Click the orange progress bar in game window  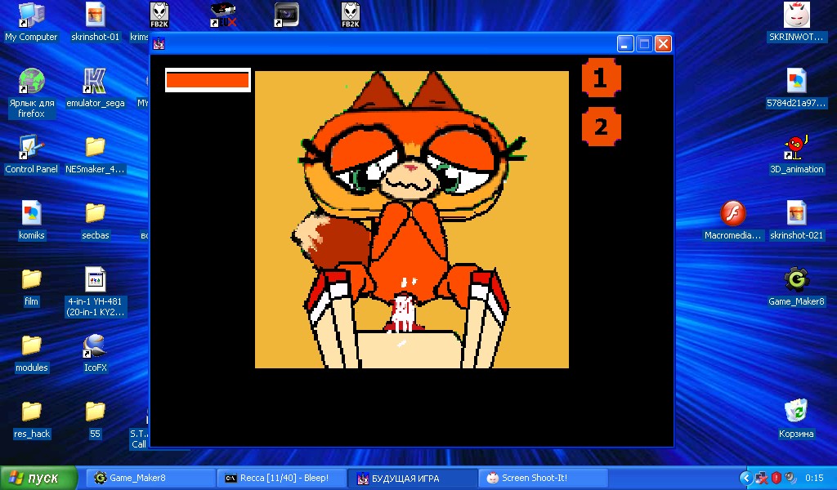pos(208,80)
